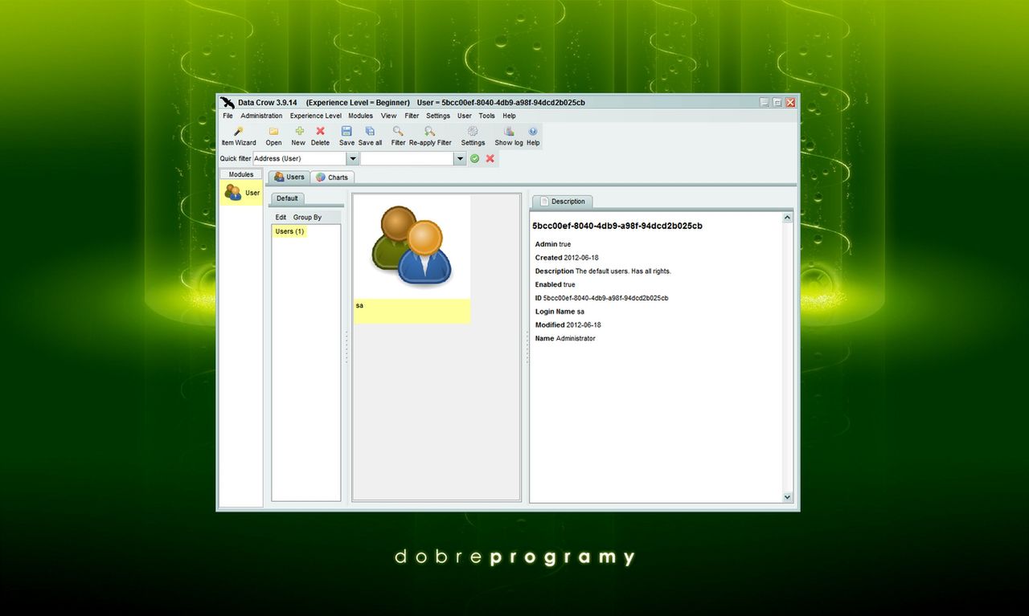Image resolution: width=1029 pixels, height=616 pixels.
Task: Save the current item
Action: (346, 136)
